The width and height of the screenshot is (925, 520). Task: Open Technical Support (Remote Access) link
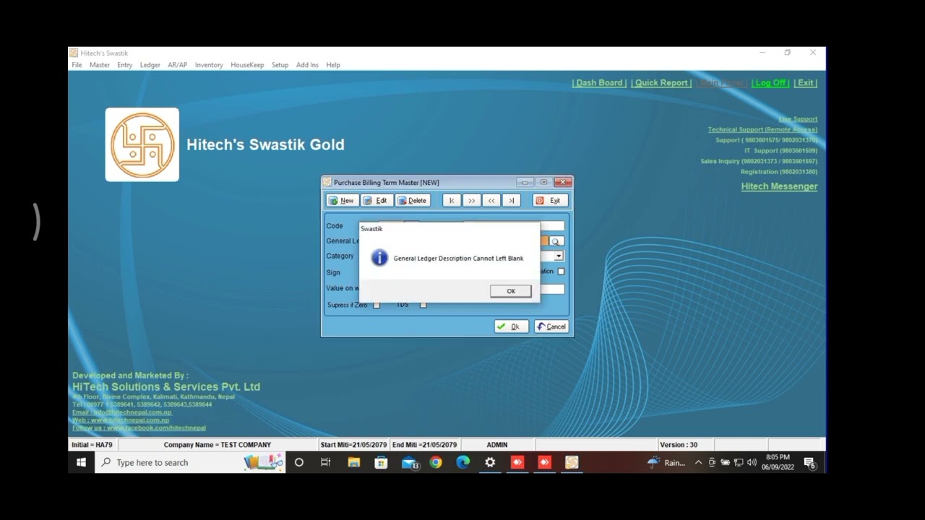click(x=762, y=130)
